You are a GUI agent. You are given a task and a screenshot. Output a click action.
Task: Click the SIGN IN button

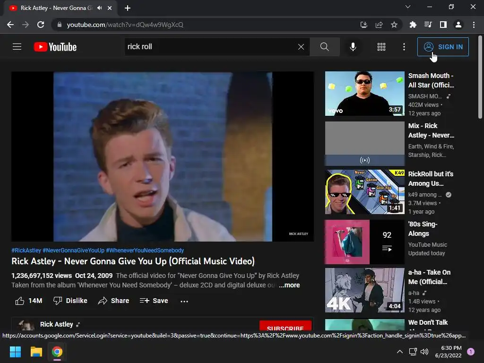pyautogui.click(x=443, y=47)
